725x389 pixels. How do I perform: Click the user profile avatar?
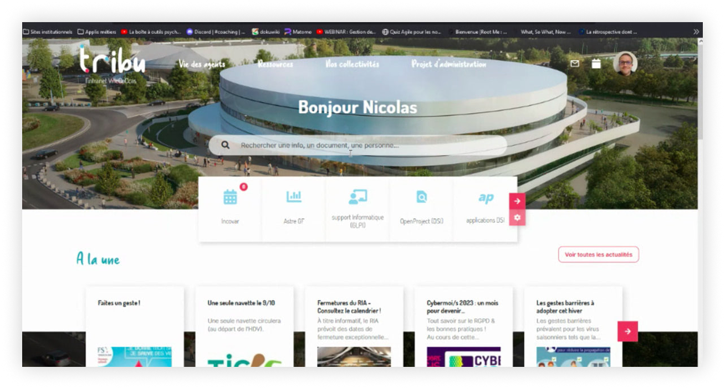(x=625, y=63)
